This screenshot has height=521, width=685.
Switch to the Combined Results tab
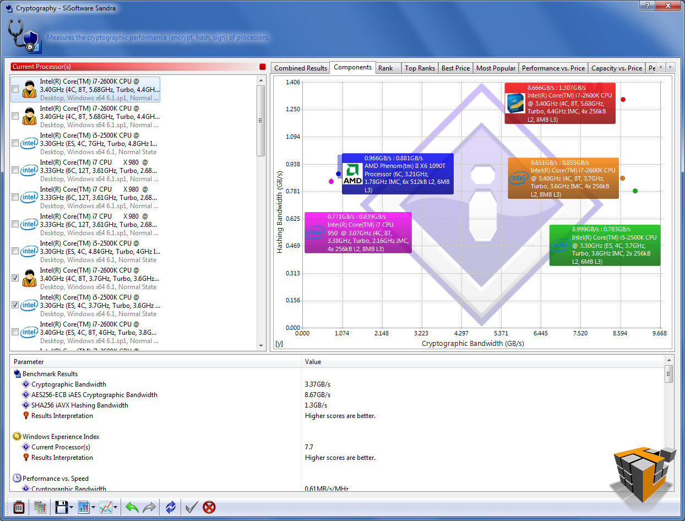pyautogui.click(x=301, y=68)
